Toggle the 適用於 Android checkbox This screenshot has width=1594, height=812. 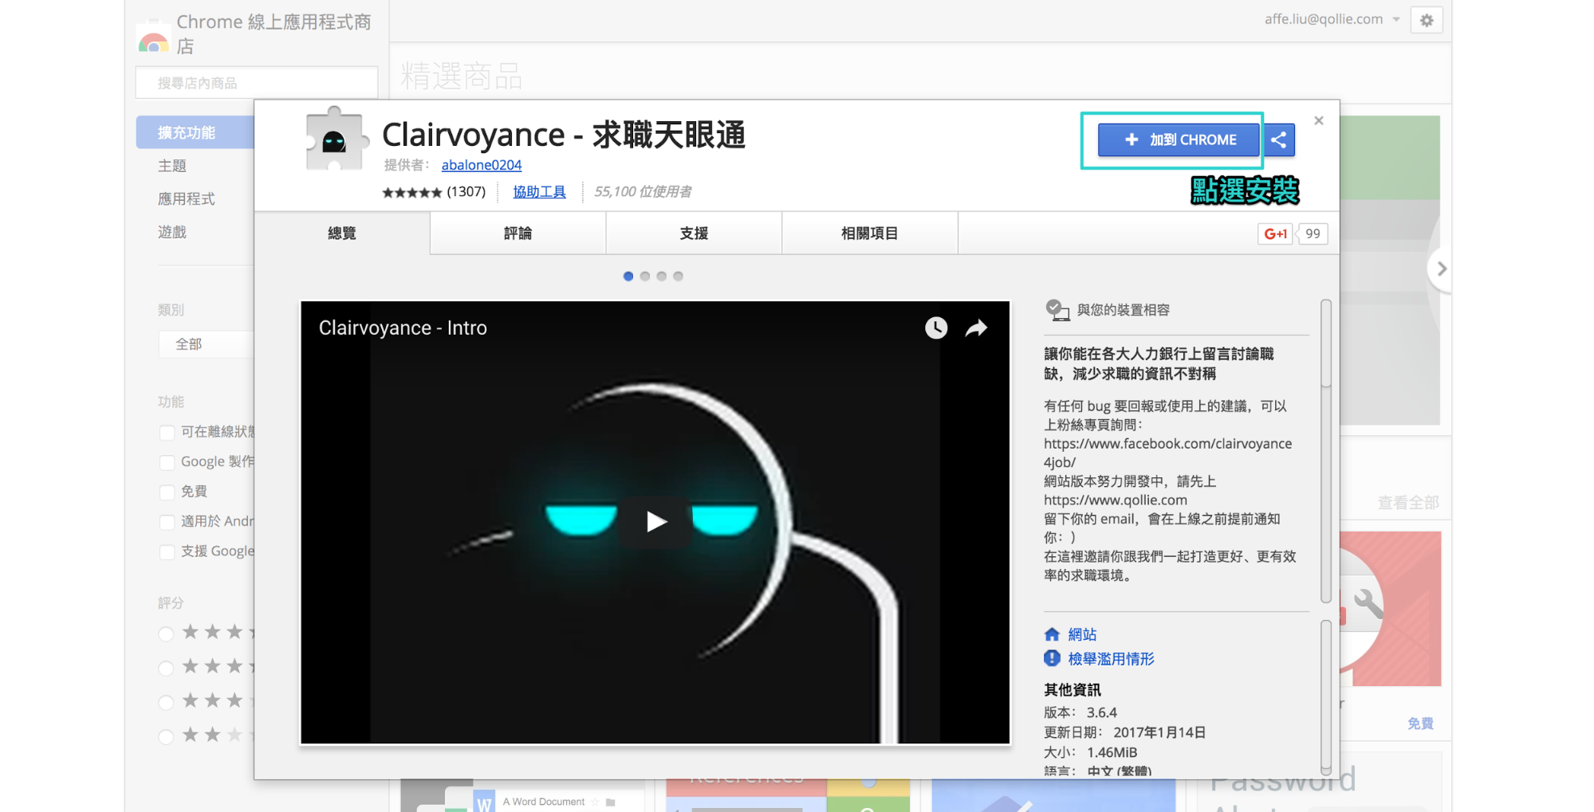click(167, 523)
